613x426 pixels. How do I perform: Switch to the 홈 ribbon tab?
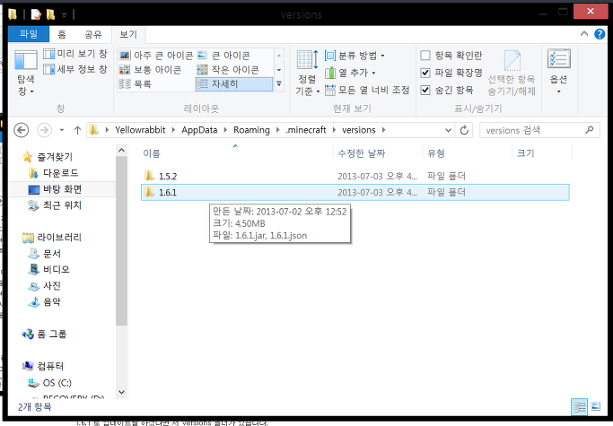point(62,34)
